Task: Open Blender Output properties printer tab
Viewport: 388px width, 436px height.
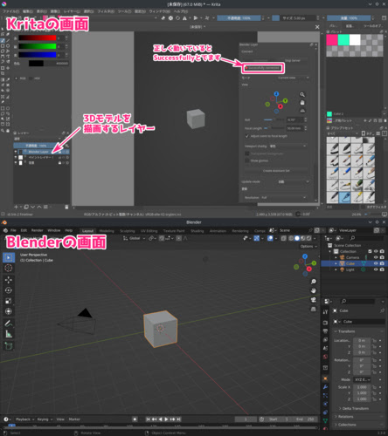Action: point(325,331)
